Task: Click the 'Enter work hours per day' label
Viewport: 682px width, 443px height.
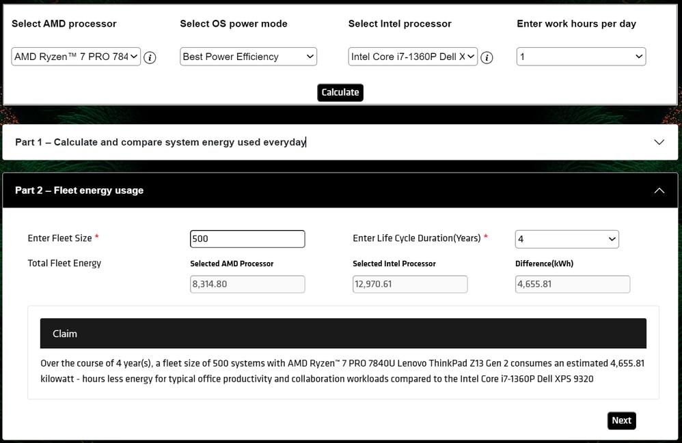Action: tap(576, 24)
